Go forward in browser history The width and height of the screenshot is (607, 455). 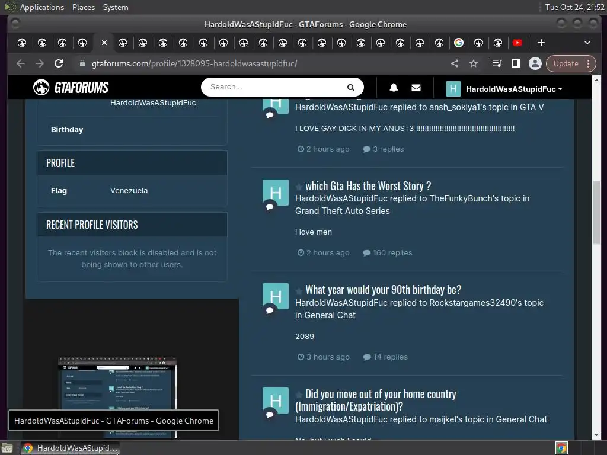[x=40, y=63]
